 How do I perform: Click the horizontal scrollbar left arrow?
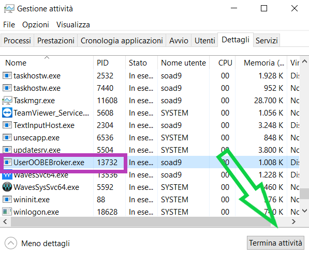pyautogui.click(x=5, y=222)
